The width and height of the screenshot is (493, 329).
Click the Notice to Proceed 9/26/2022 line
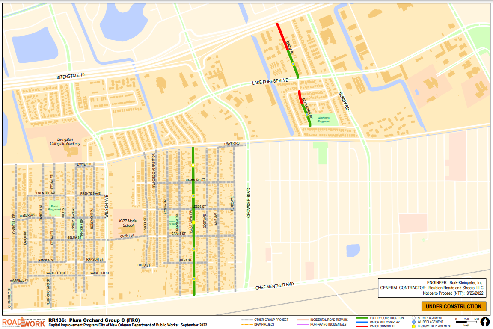point(453,293)
